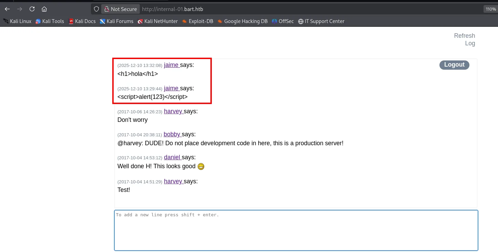Open the Kali Docs bookmark

coord(82,21)
